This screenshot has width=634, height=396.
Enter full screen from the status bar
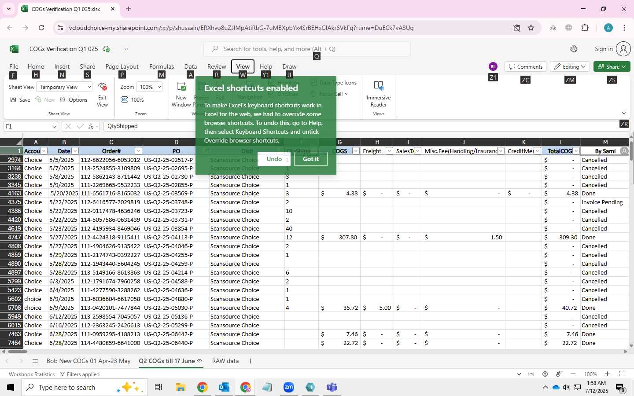622,374
